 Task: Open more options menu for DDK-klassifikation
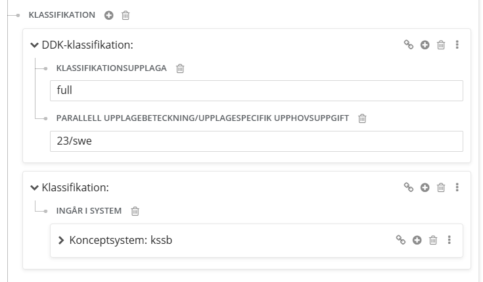(x=457, y=45)
